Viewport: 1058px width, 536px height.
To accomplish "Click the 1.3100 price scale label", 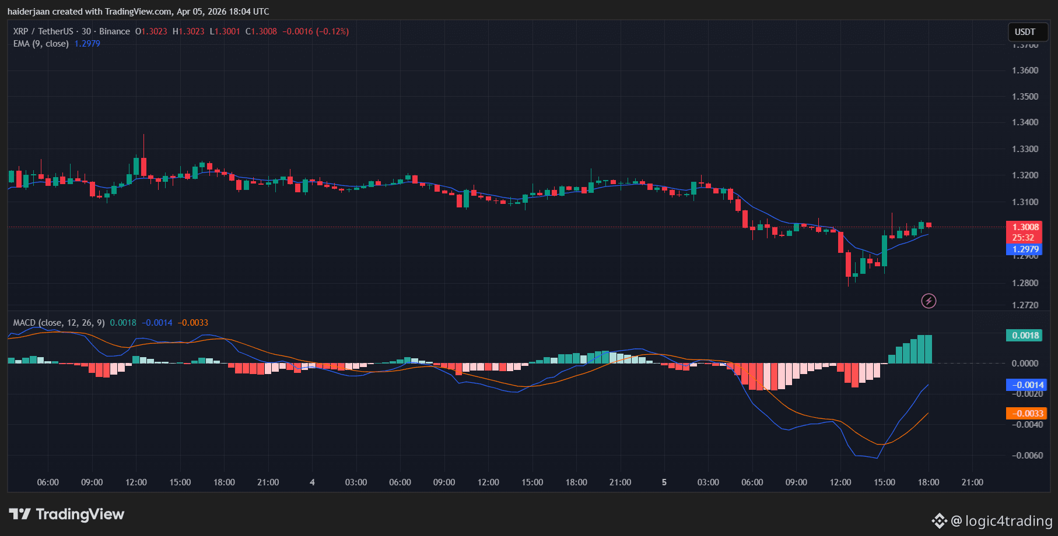I will point(1025,202).
